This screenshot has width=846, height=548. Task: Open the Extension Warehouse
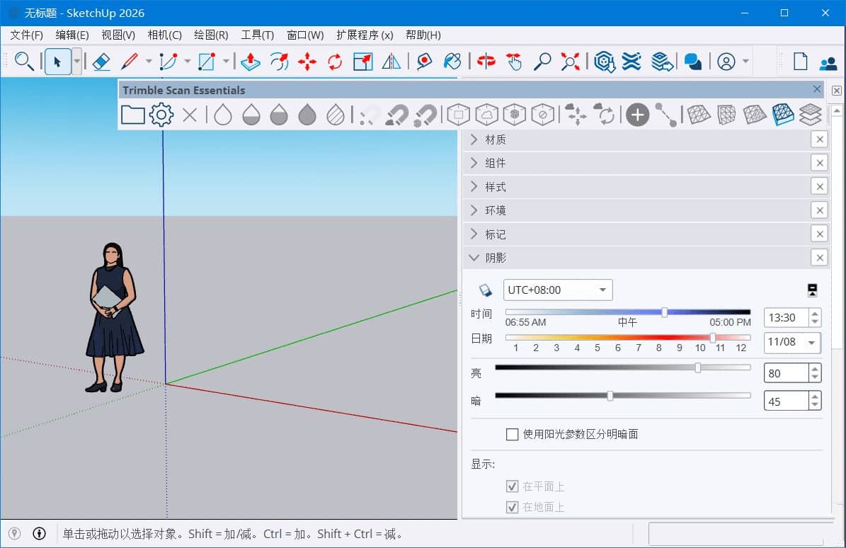click(631, 62)
